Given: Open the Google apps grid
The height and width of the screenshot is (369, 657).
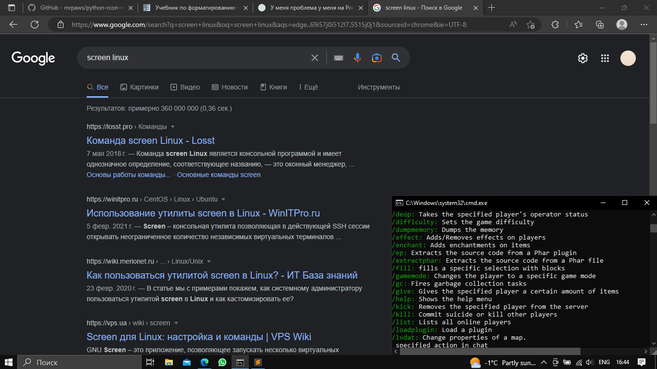Looking at the screenshot, I should pyautogui.click(x=605, y=58).
